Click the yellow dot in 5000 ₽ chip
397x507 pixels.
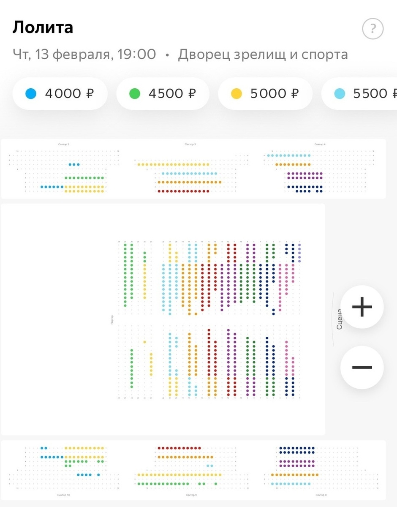237,93
